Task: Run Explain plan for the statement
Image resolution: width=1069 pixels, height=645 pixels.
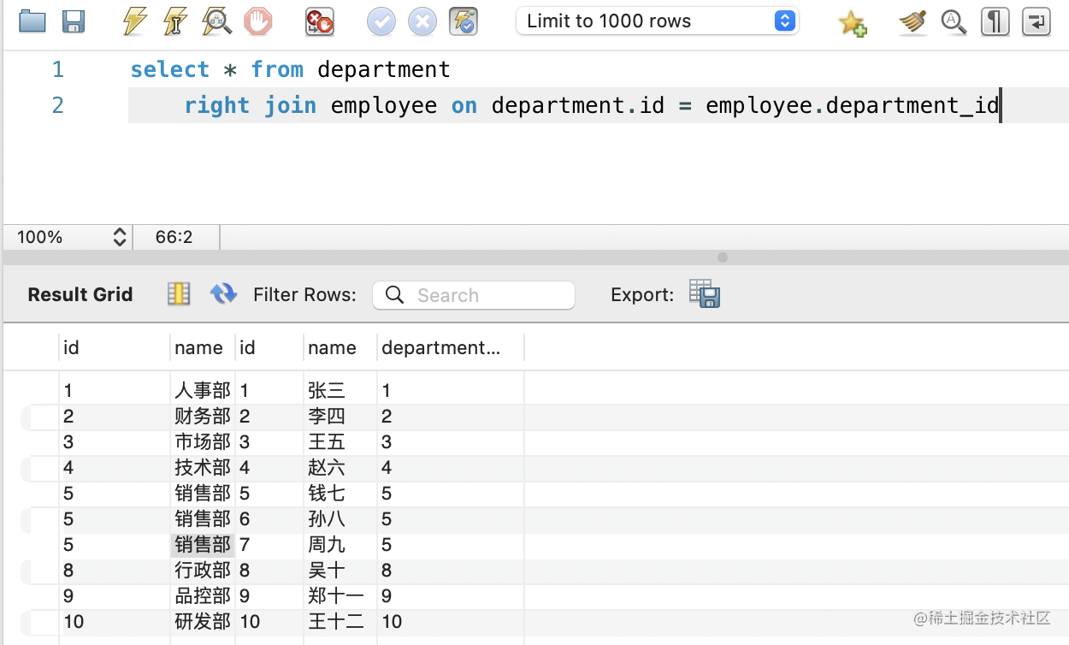Action: [x=216, y=21]
